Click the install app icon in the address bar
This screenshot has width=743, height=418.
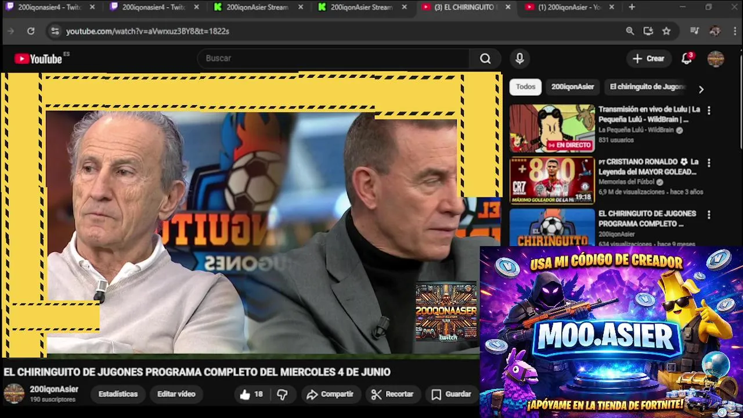[x=648, y=31]
